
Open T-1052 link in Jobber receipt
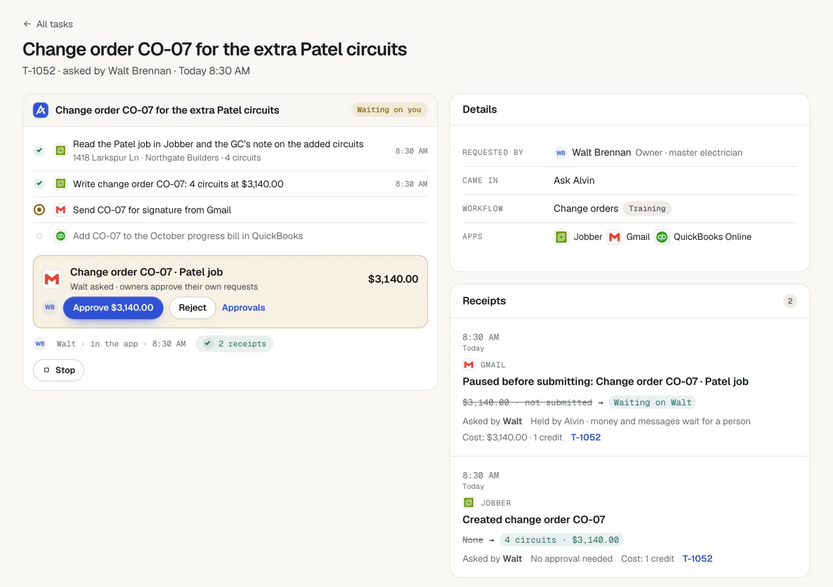(x=697, y=558)
